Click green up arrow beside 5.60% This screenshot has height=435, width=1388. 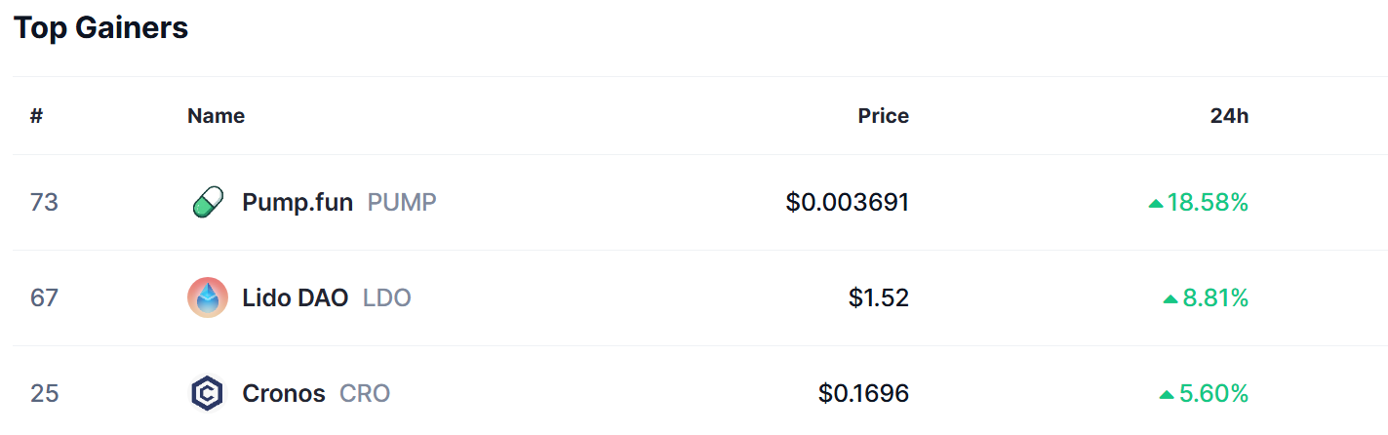coord(1167,394)
